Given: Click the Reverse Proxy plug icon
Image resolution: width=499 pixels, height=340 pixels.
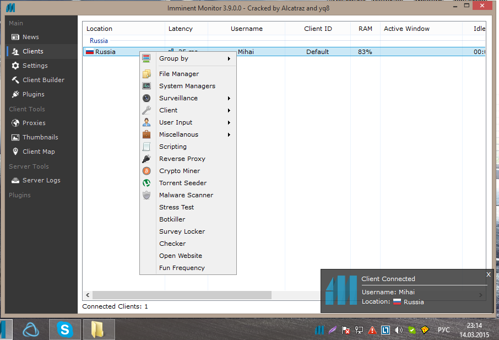Looking at the screenshot, I should (147, 159).
